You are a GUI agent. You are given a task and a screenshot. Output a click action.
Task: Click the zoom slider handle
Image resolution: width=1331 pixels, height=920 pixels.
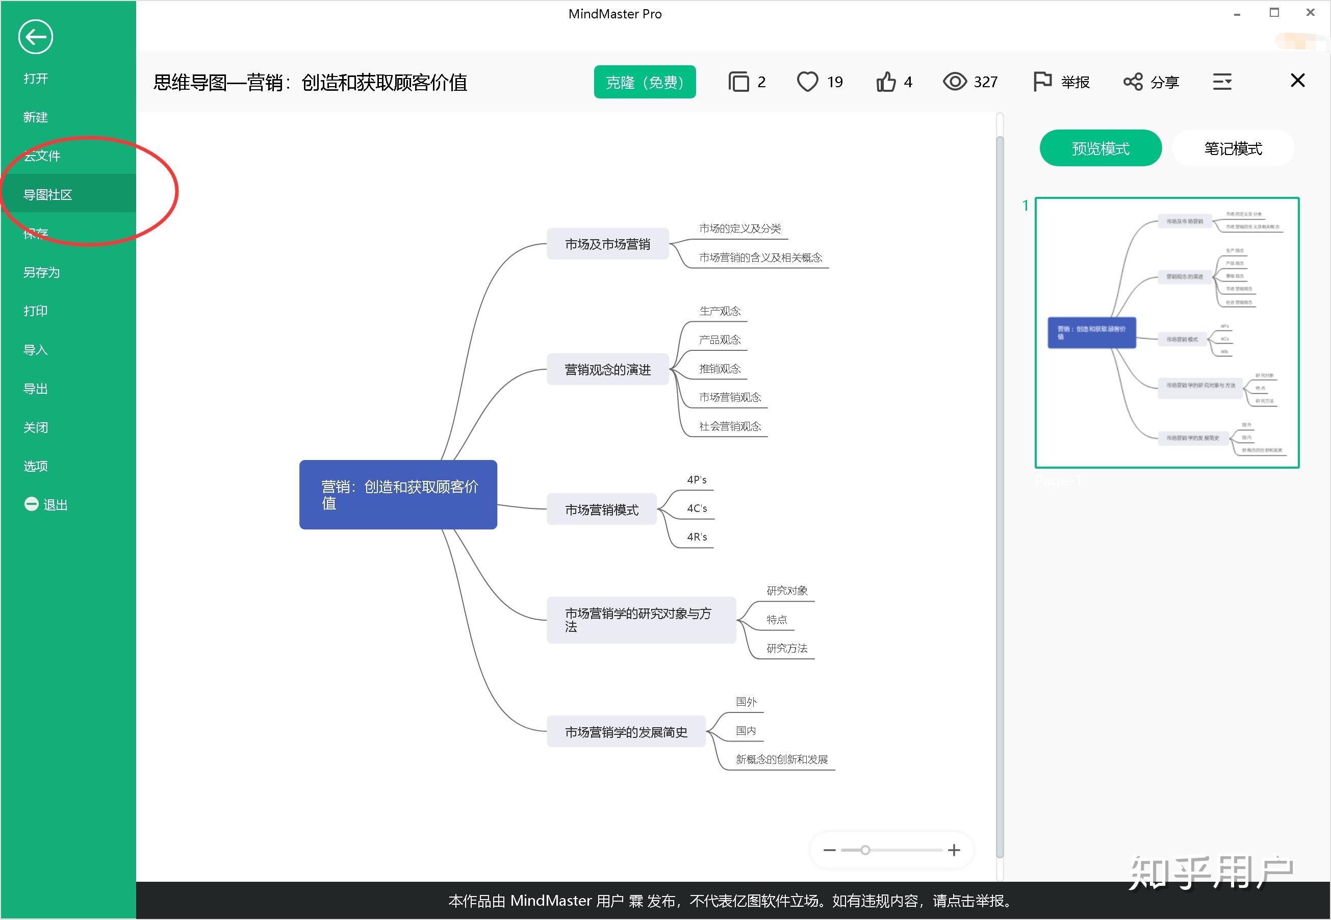865,850
